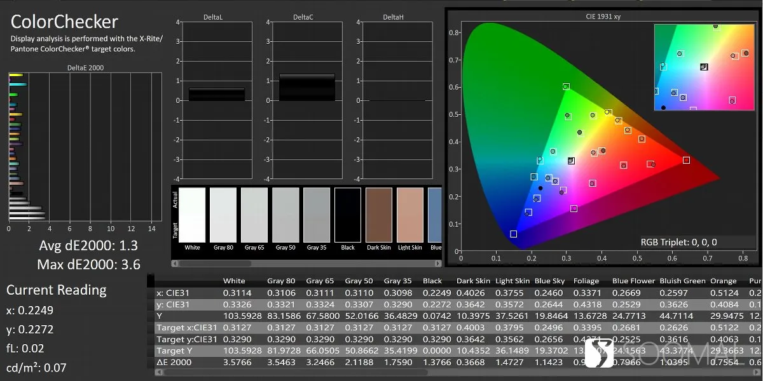This screenshot has height=381, width=763.
Task: Select the Blue Flower column header
Action: click(633, 281)
